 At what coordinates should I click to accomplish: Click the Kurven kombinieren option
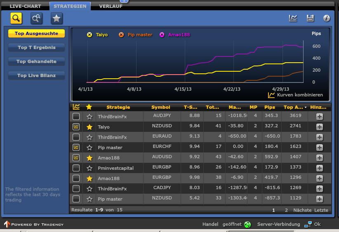295,95
